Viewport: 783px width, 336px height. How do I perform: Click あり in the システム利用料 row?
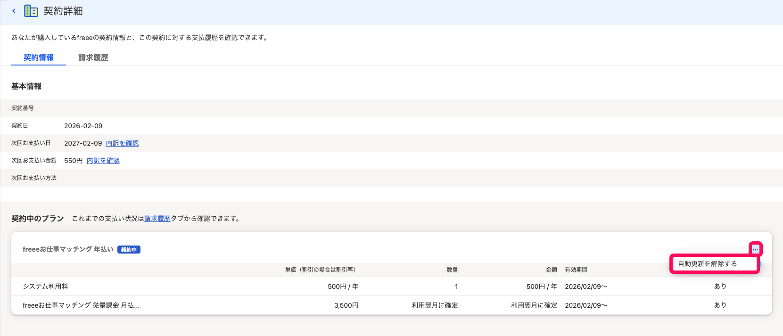coord(720,287)
